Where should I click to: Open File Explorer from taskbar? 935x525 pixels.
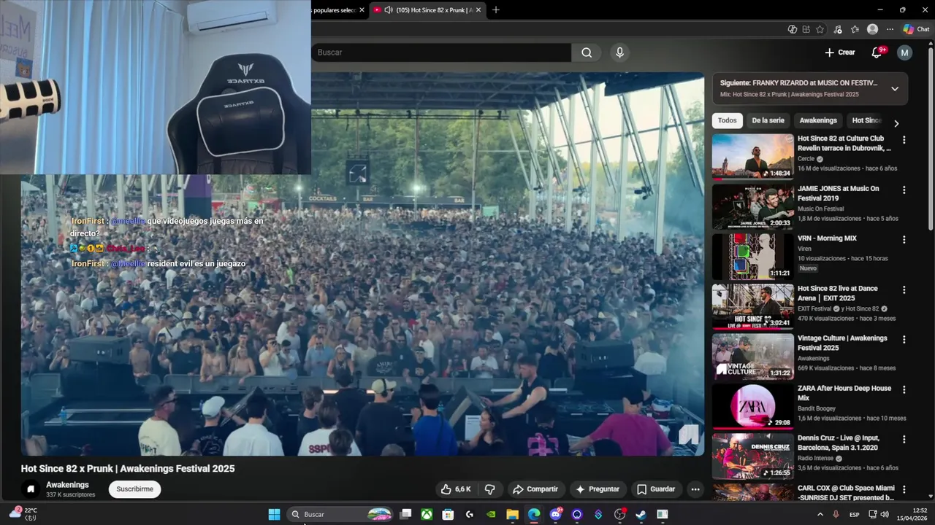point(513,514)
